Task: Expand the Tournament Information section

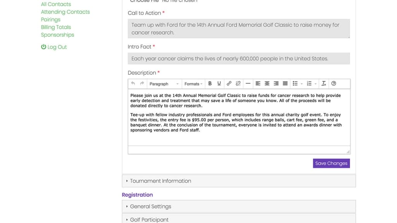Action: click(x=239, y=181)
